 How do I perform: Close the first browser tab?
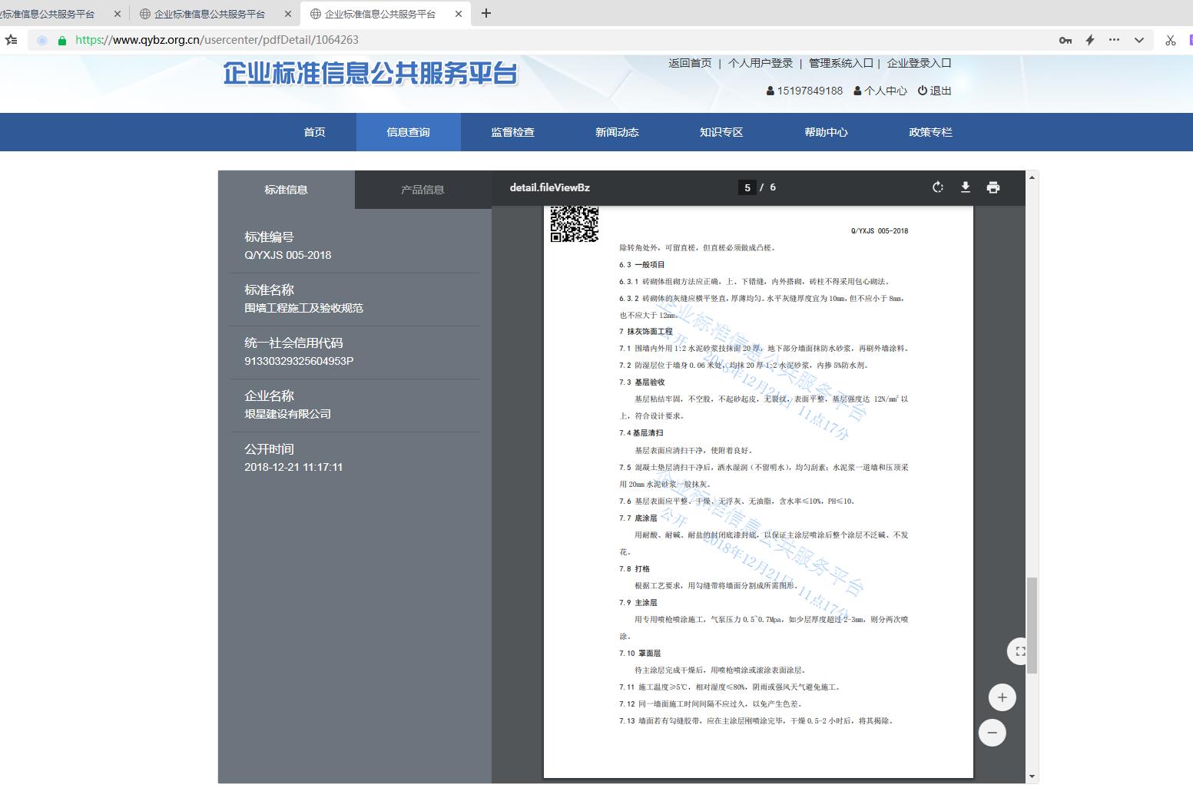click(x=118, y=14)
